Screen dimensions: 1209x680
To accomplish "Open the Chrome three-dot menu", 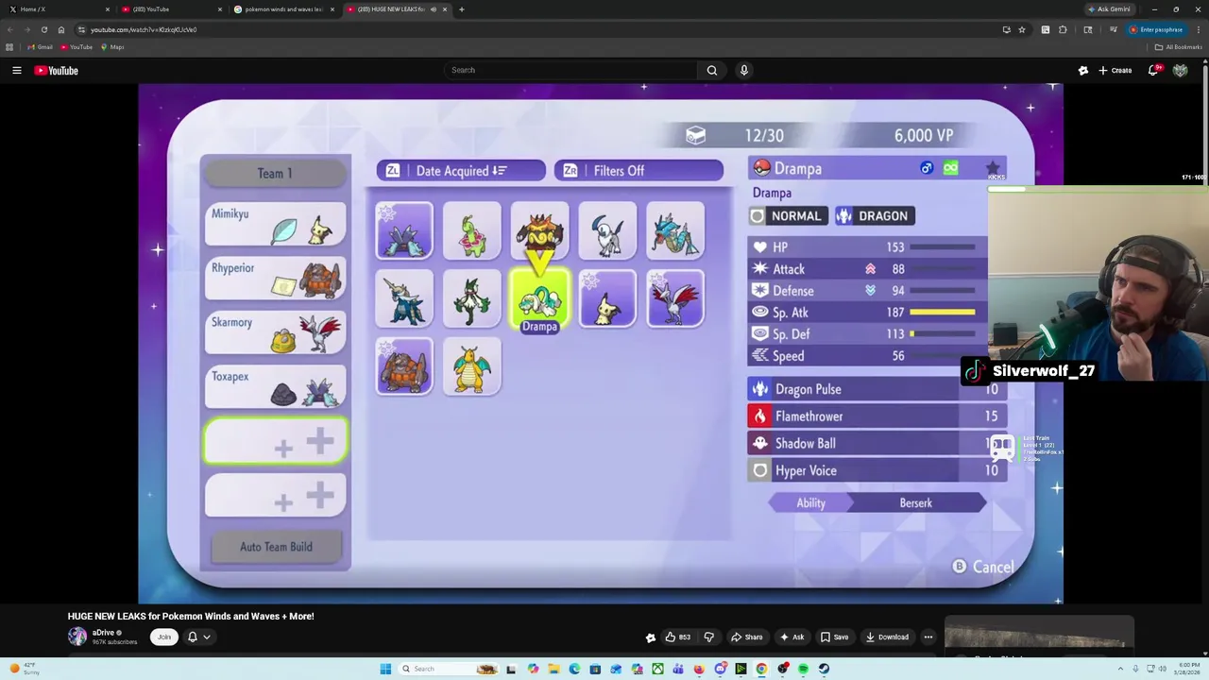I will (x=1197, y=29).
